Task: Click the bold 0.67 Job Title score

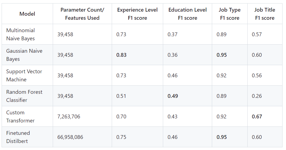Action: click(257, 116)
